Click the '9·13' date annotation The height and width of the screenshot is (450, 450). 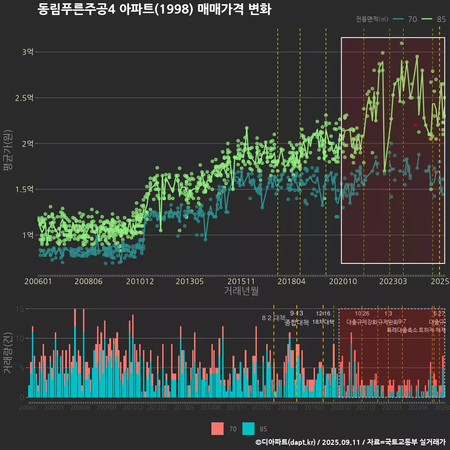click(x=296, y=313)
